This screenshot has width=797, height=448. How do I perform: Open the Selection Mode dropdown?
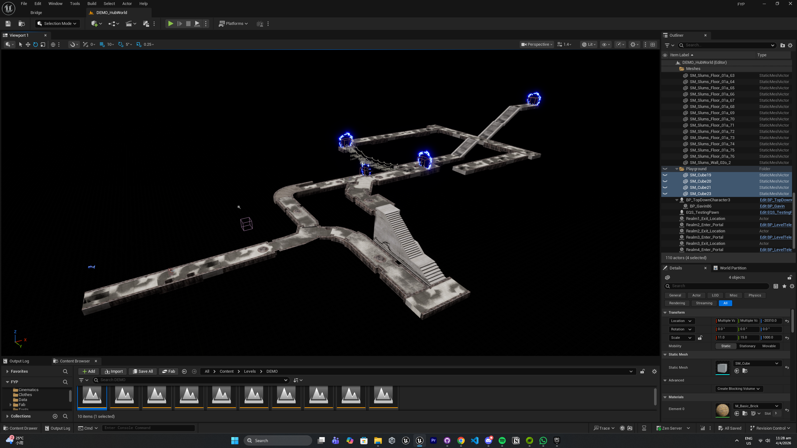tap(57, 23)
